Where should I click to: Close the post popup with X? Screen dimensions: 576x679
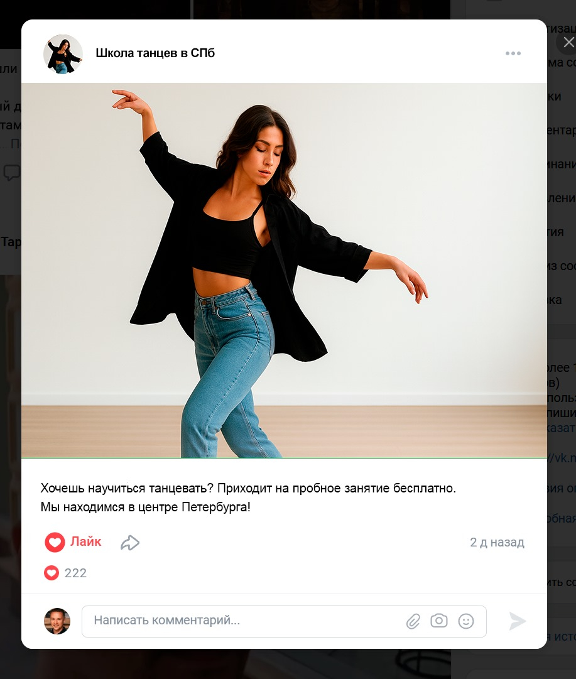click(568, 43)
